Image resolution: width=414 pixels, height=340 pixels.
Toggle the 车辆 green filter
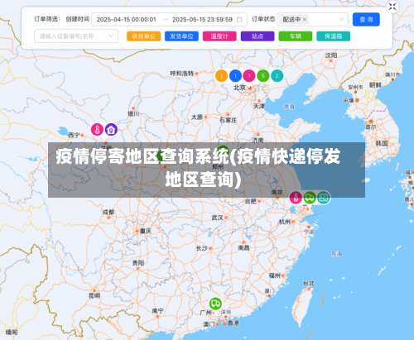(296, 36)
